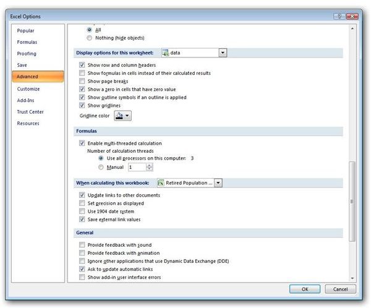371x308 pixels.
Task: Enable Show add-in user interface errors
Action: coord(82,277)
